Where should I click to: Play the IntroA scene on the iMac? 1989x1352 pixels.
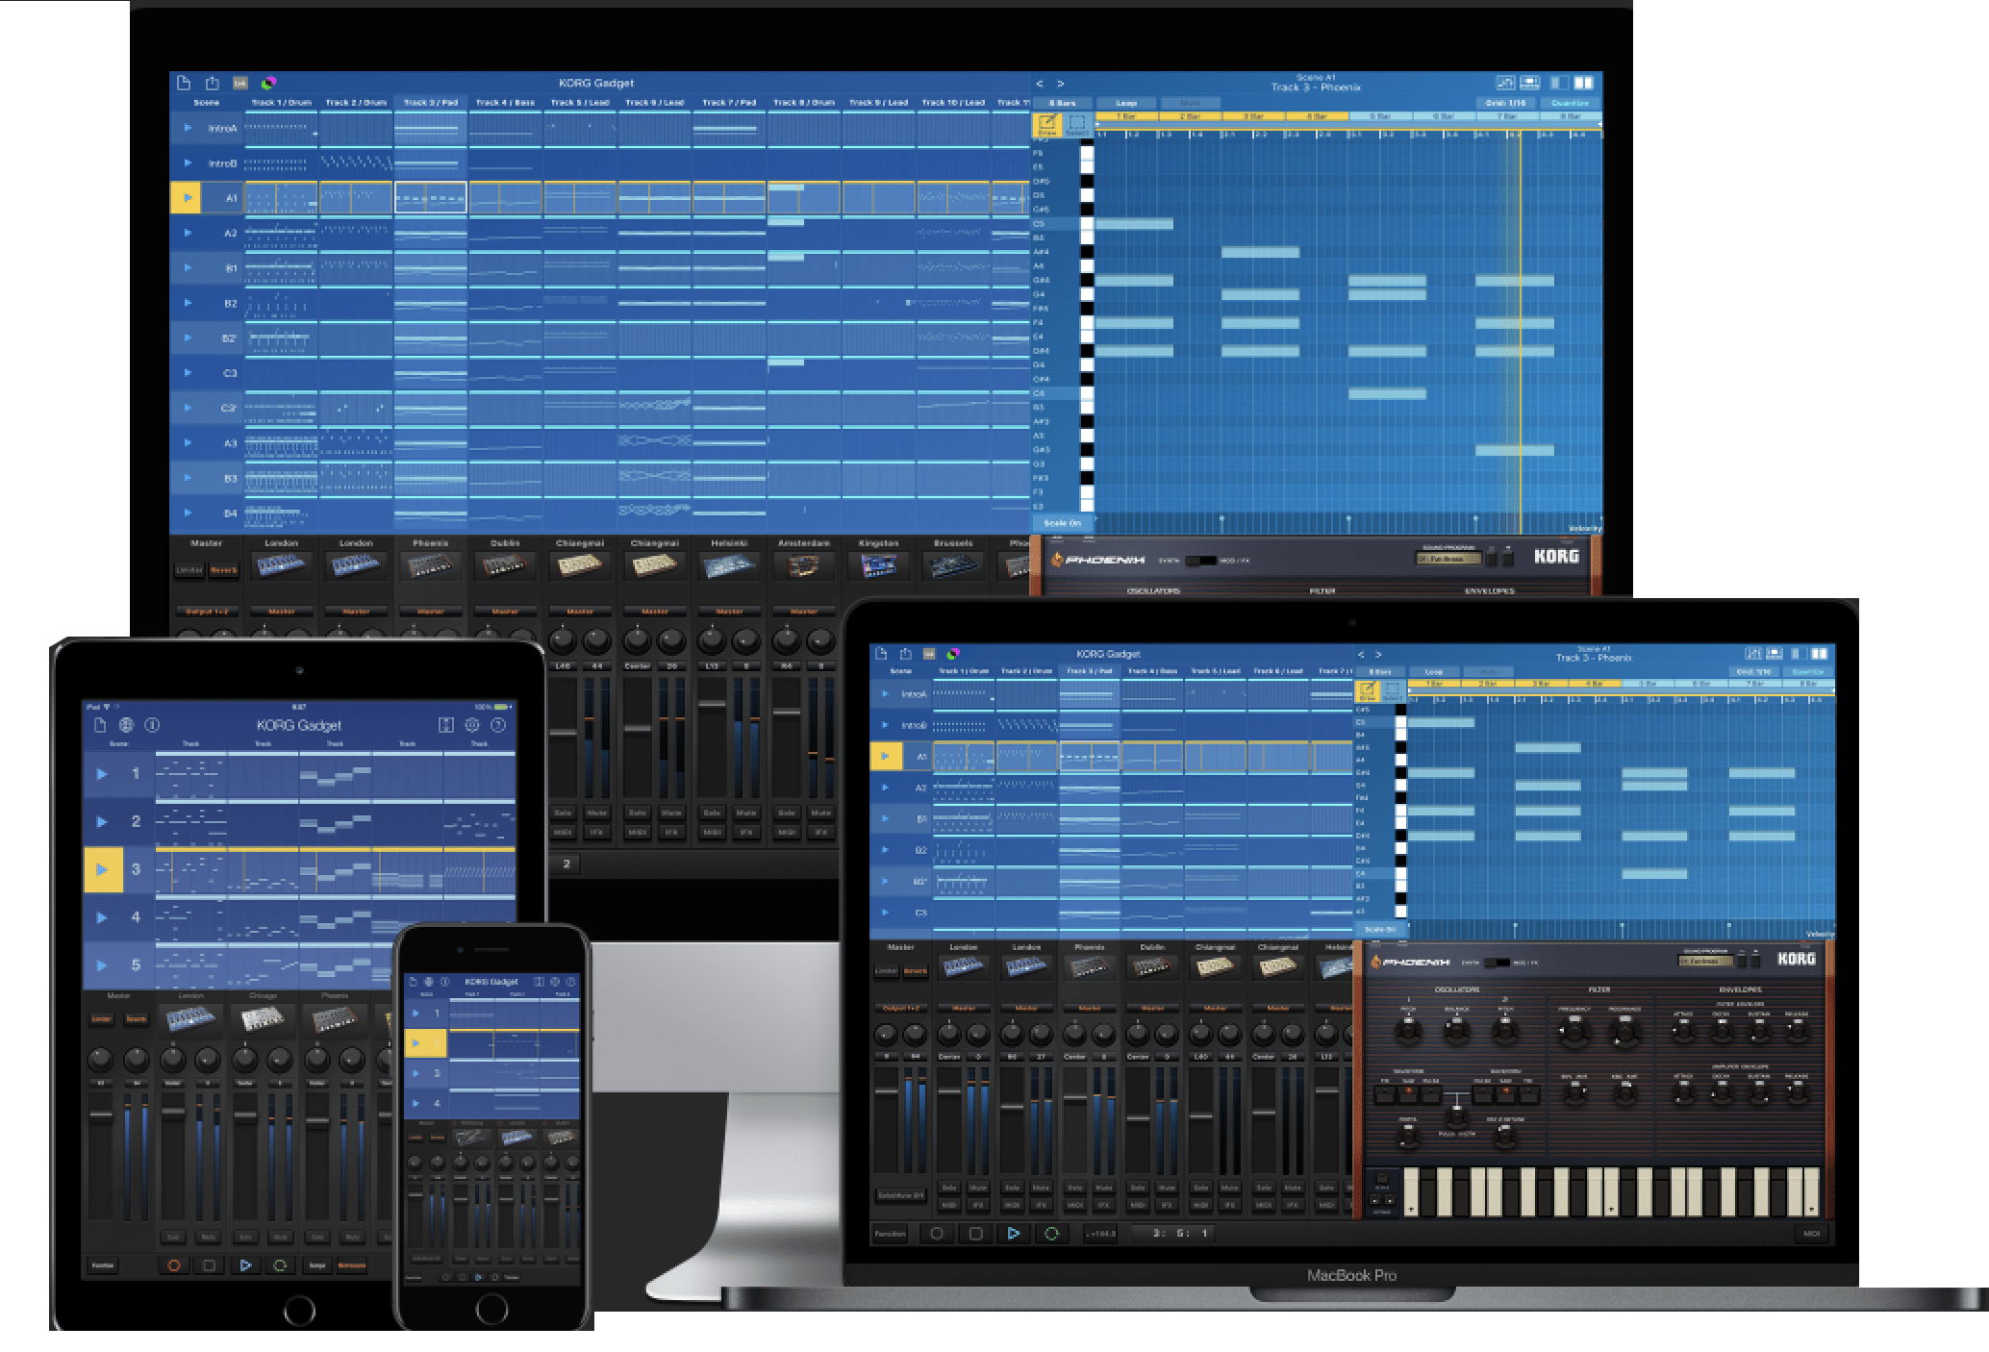pos(188,128)
